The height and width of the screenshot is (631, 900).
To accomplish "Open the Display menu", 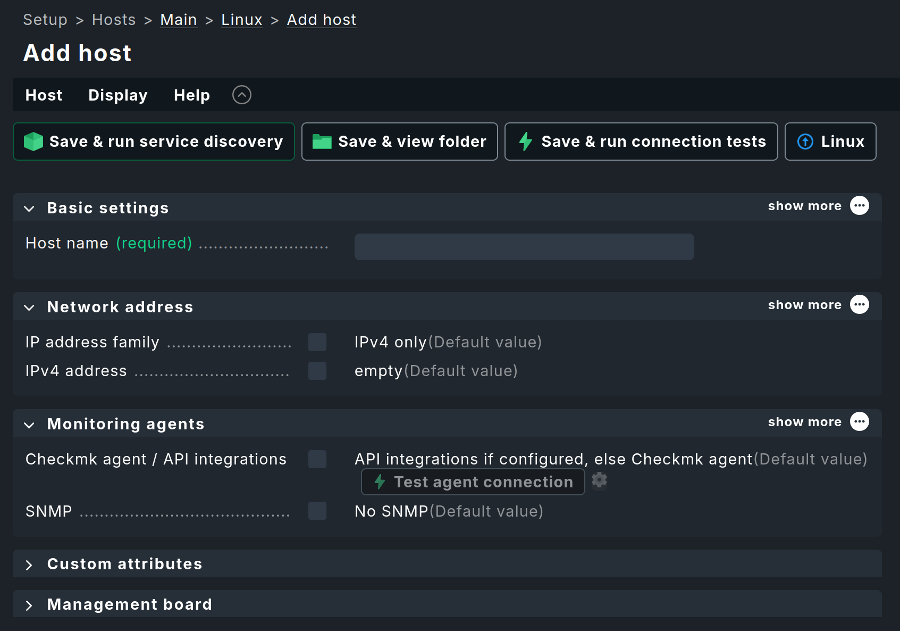I will click(117, 95).
